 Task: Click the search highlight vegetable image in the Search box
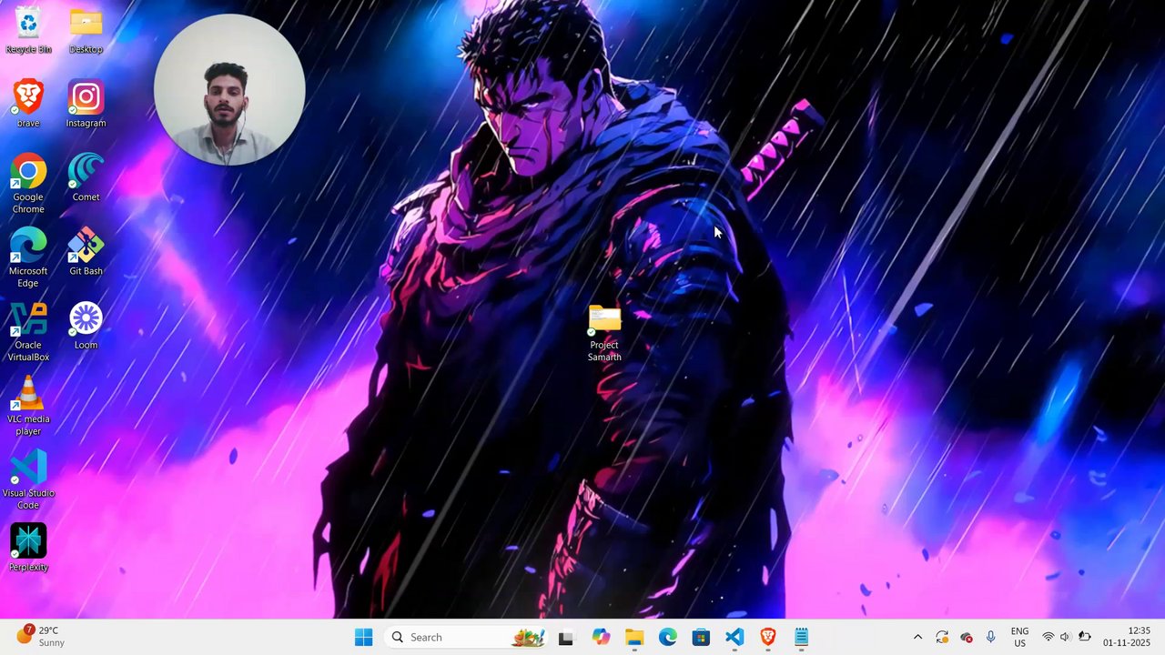coord(528,637)
